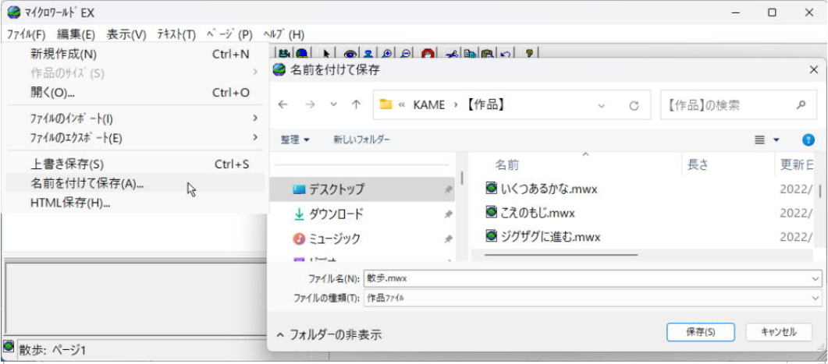The width and height of the screenshot is (828, 364).
Task: Choose 開く(O)... menu entry
Action: click(135, 92)
